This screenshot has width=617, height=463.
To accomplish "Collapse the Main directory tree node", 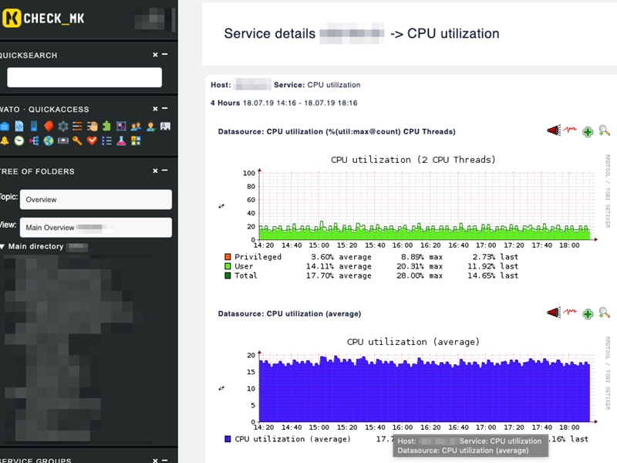I will click(3, 247).
